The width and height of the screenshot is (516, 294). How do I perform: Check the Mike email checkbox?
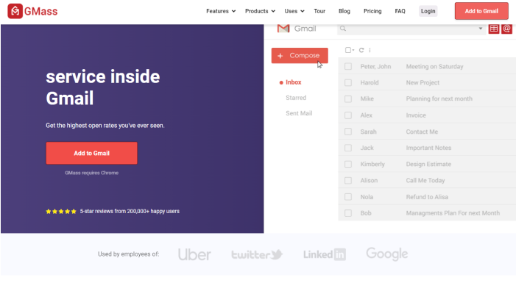348,99
